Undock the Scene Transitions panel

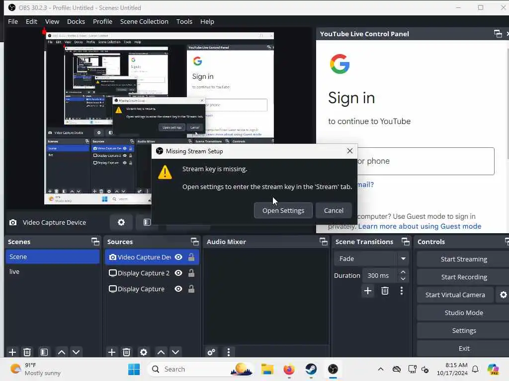coord(406,242)
